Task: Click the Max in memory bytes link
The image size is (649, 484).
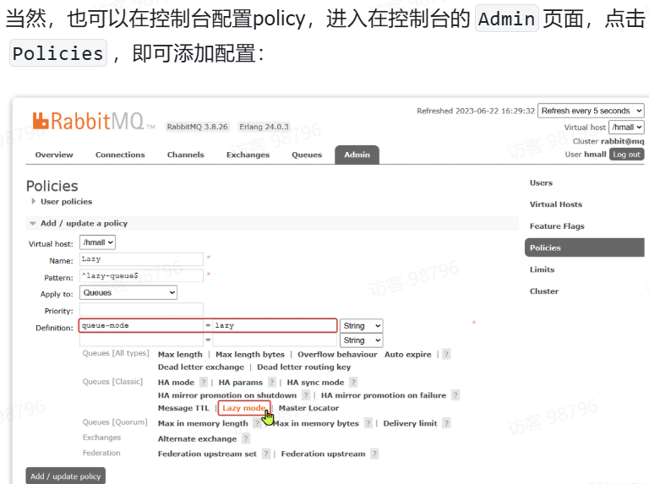Action: (316, 423)
